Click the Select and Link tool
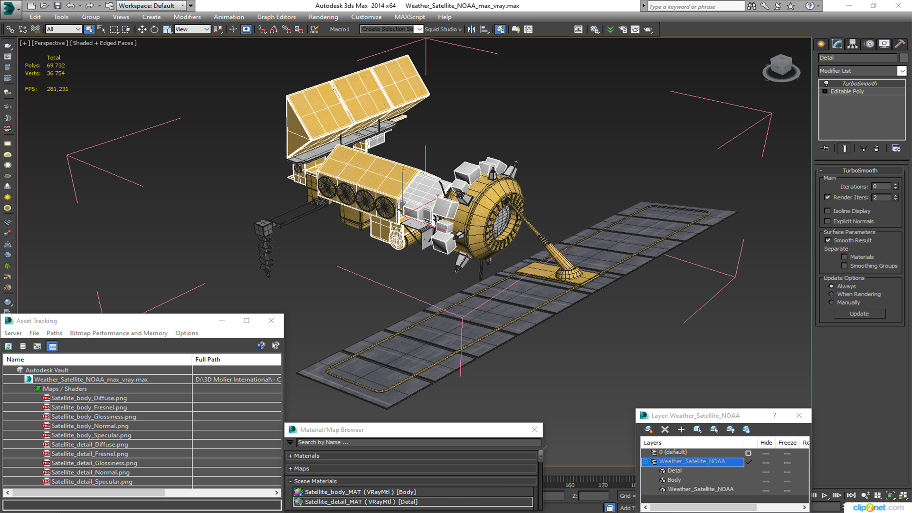912x513 pixels. tap(10, 29)
